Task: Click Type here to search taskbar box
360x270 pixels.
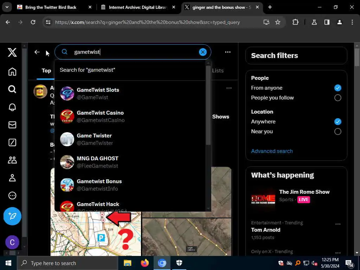Action: coord(67,263)
